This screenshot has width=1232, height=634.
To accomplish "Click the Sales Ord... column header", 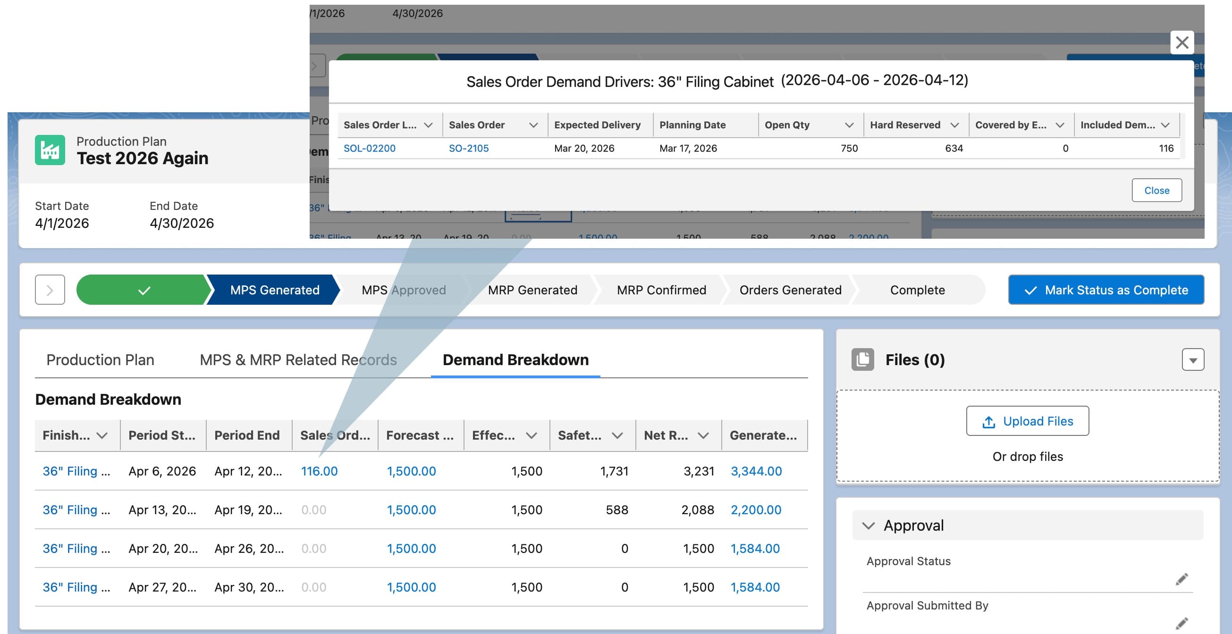I will pos(335,435).
